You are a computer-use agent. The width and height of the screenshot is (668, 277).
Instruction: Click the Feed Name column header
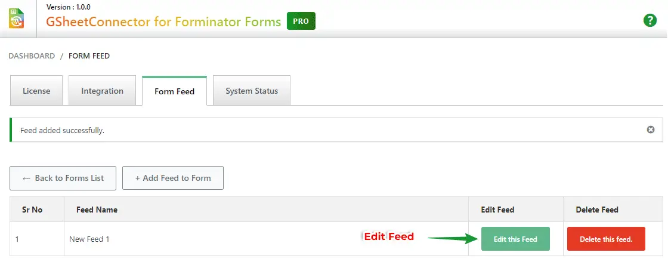(97, 210)
